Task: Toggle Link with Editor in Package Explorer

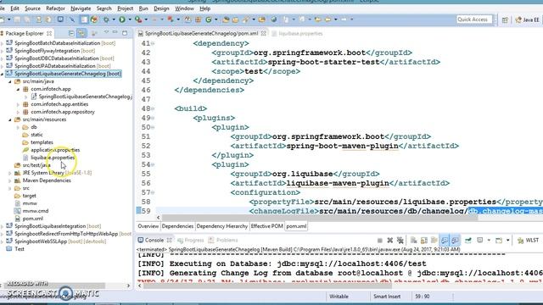Action: pos(81,34)
